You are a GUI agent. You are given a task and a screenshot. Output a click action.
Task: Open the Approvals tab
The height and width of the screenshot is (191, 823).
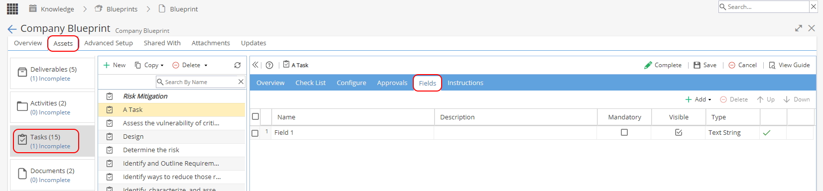coord(392,83)
